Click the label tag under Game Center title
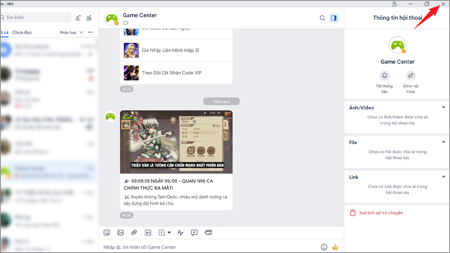This screenshot has height=253, width=450. 126,23
